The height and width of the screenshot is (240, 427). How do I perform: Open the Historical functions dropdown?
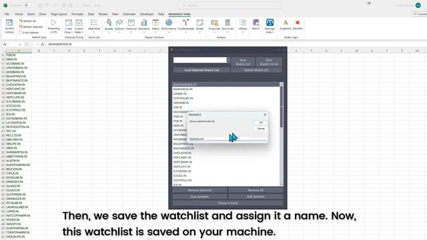coord(131,27)
